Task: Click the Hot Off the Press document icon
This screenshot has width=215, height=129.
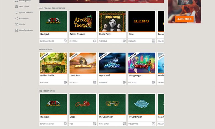Action: (x=17, y=30)
